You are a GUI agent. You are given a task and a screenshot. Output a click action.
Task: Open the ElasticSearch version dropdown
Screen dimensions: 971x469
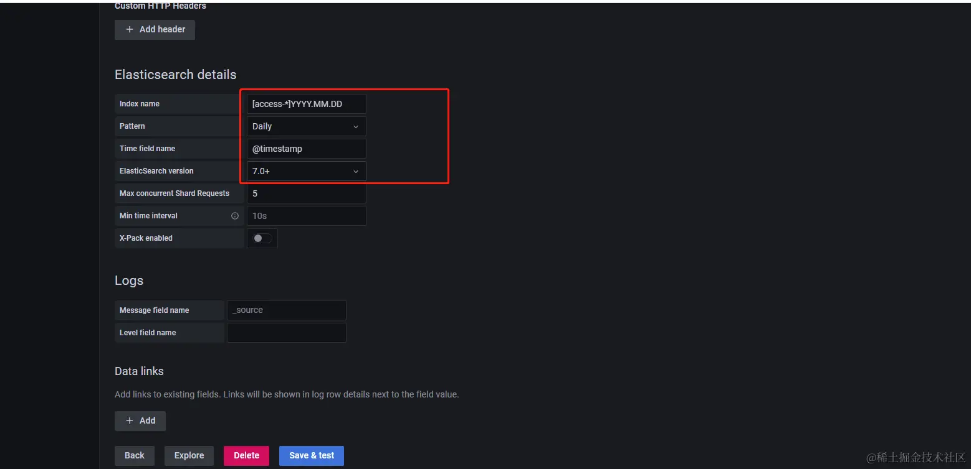coord(306,171)
